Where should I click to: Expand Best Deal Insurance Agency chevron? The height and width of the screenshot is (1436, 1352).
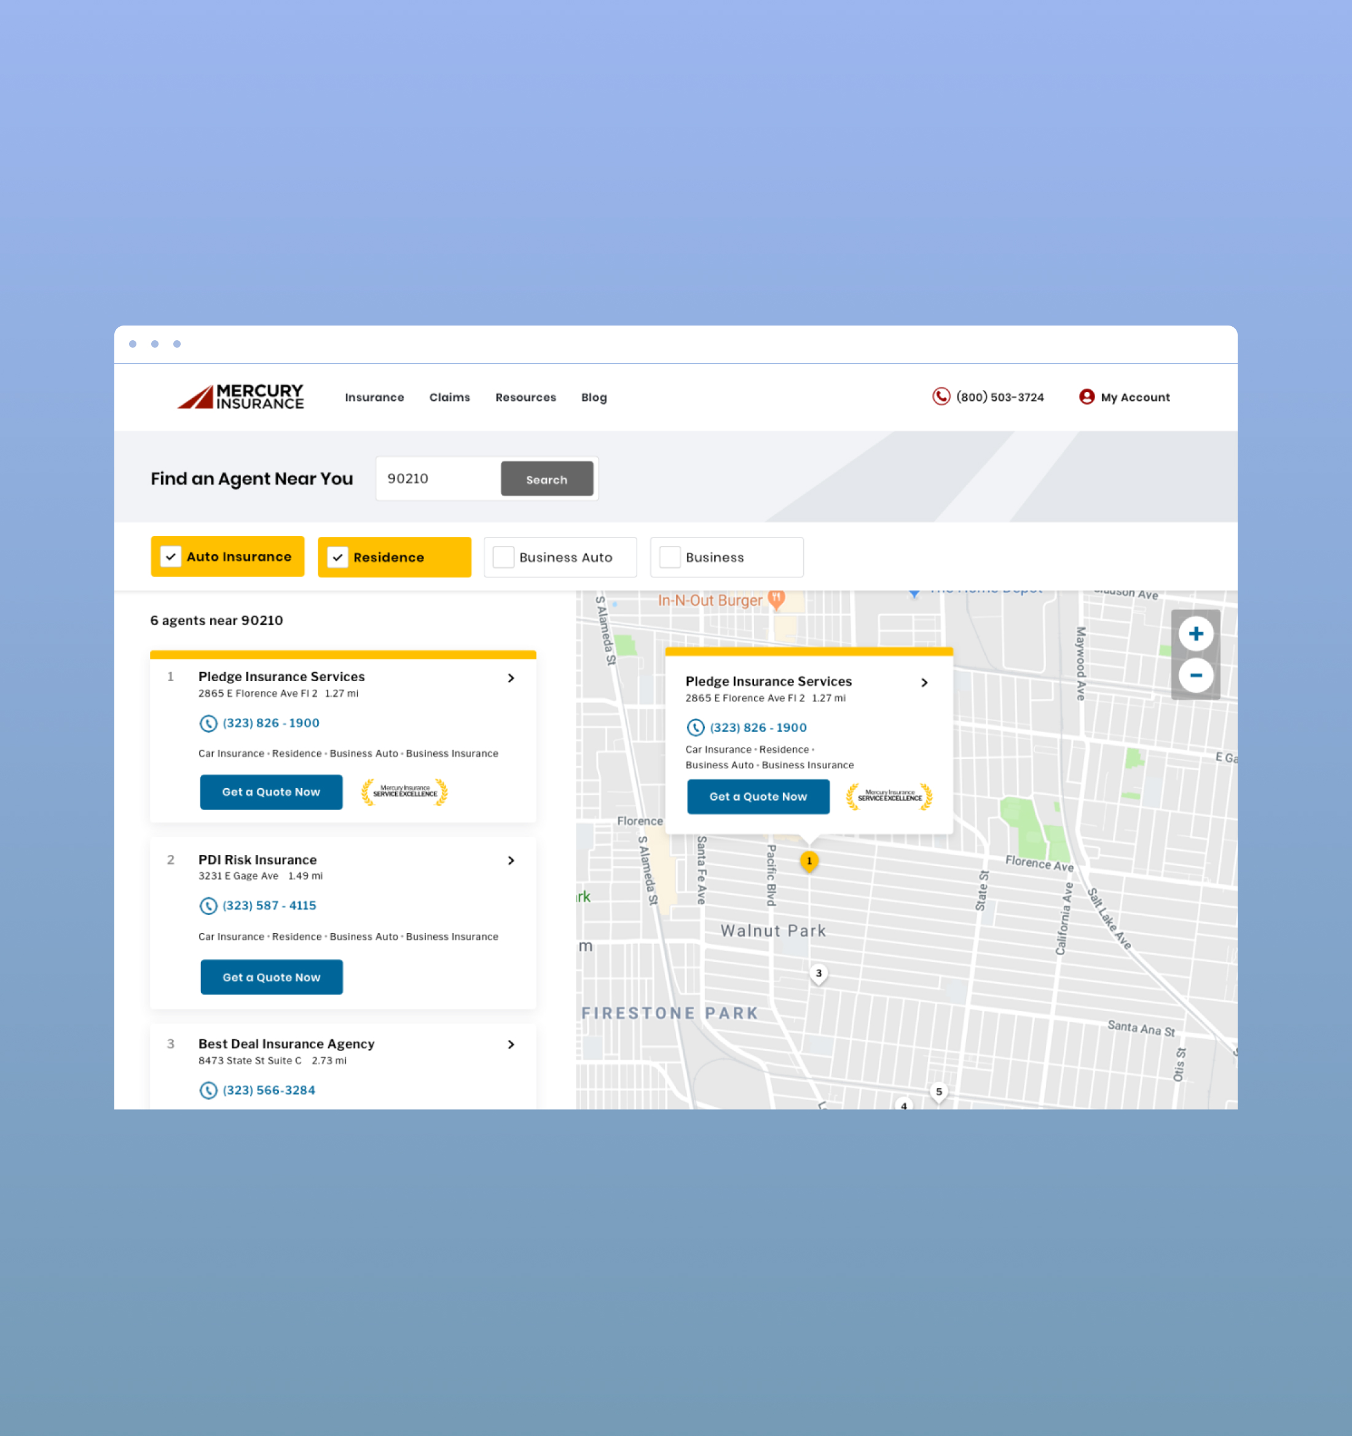(511, 1045)
